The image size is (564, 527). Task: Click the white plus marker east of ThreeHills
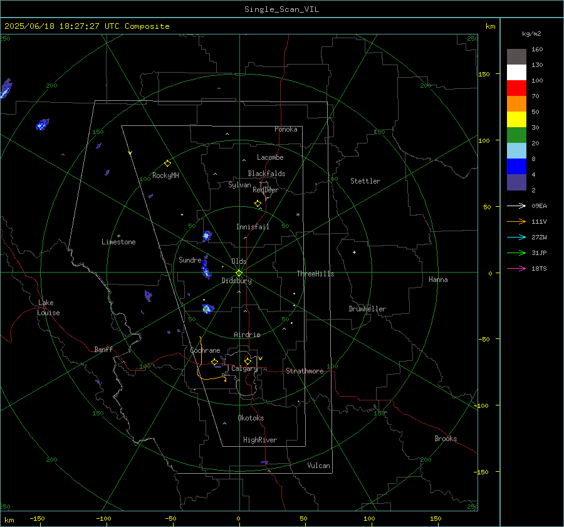354,252
